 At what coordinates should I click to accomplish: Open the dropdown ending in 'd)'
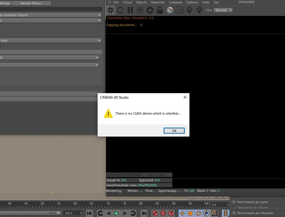tap(50, 58)
